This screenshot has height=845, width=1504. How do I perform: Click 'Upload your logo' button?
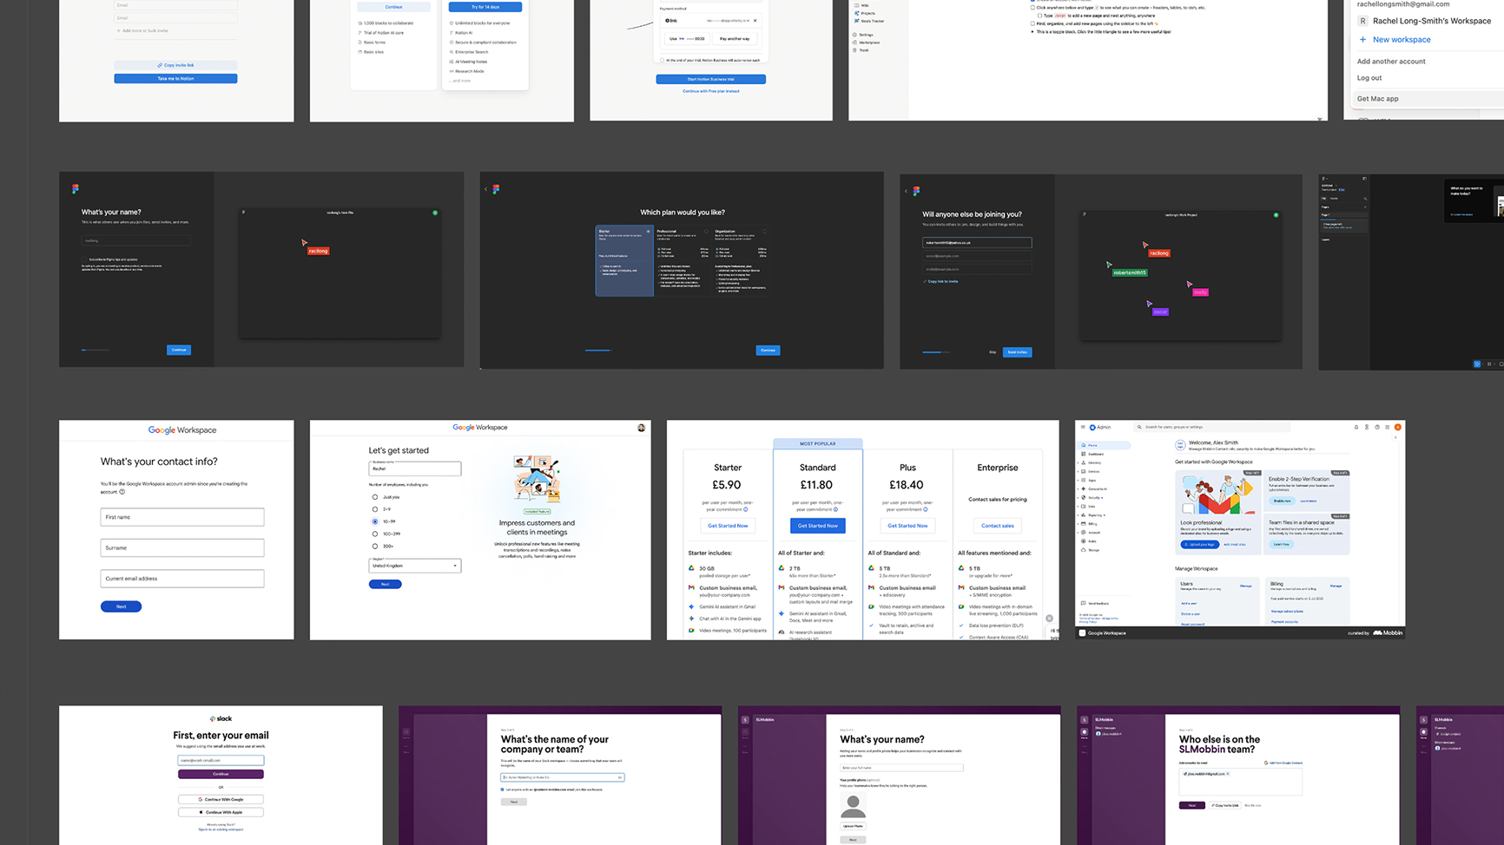(x=1200, y=545)
